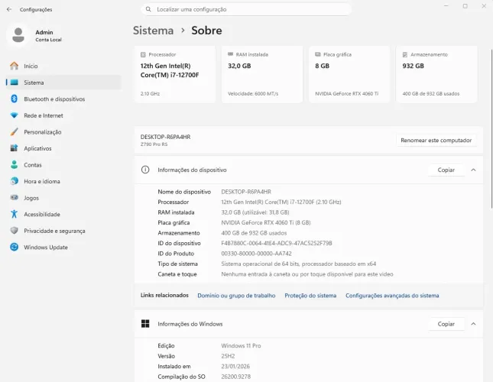493x382 pixels.
Task: Click the Sistema breadcrumb link
Action: (x=153, y=31)
